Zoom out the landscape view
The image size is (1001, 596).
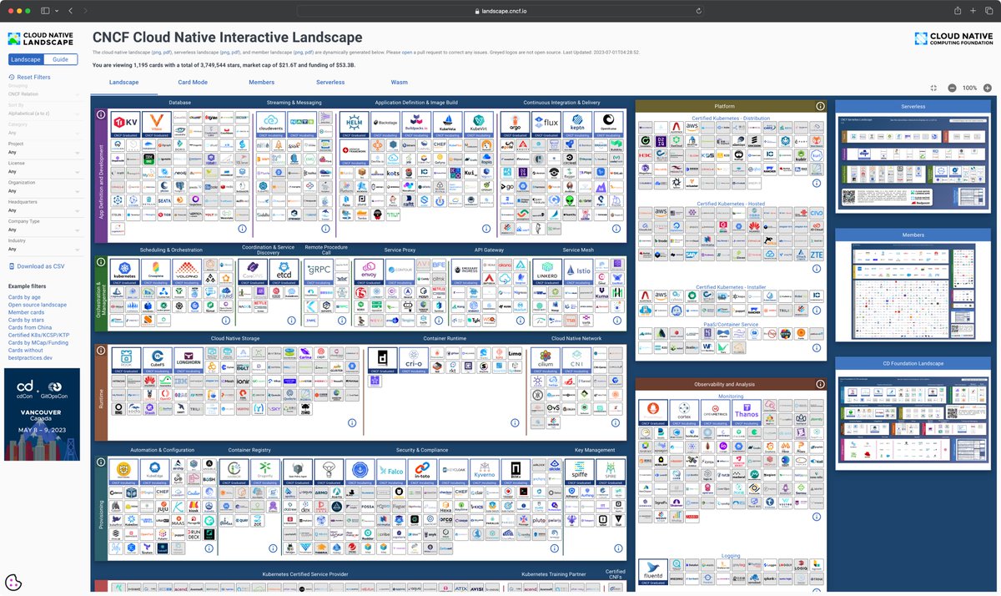coord(953,88)
